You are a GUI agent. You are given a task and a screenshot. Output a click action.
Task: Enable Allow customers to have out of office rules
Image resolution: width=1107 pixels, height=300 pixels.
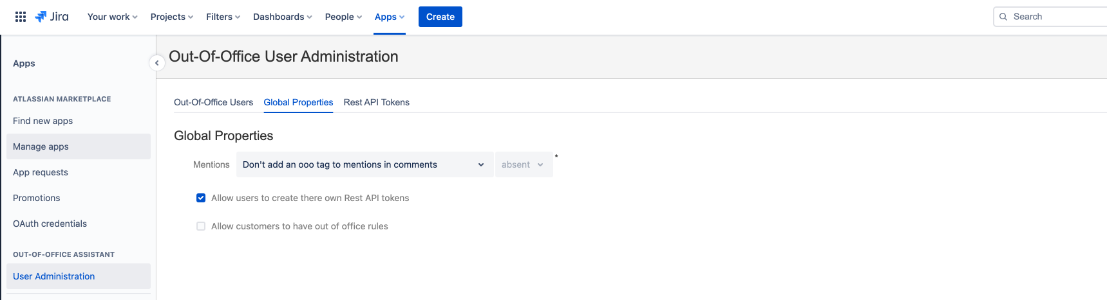(201, 226)
